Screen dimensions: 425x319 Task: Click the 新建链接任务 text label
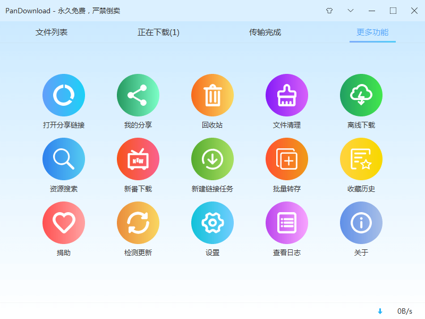(212, 189)
